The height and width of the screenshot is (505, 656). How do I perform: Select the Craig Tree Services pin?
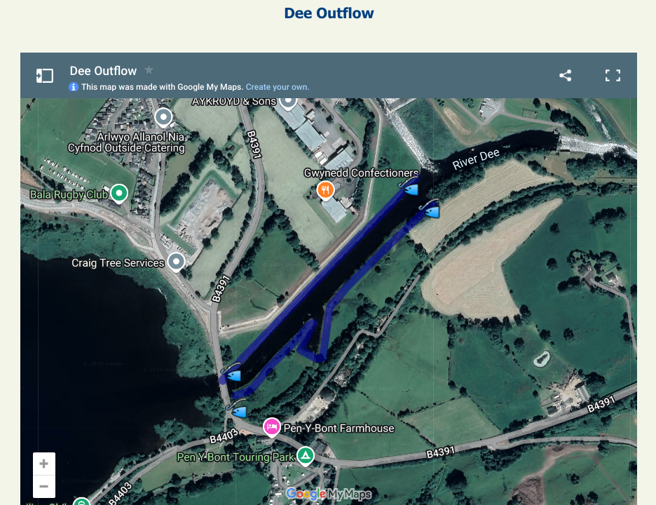coord(176,263)
